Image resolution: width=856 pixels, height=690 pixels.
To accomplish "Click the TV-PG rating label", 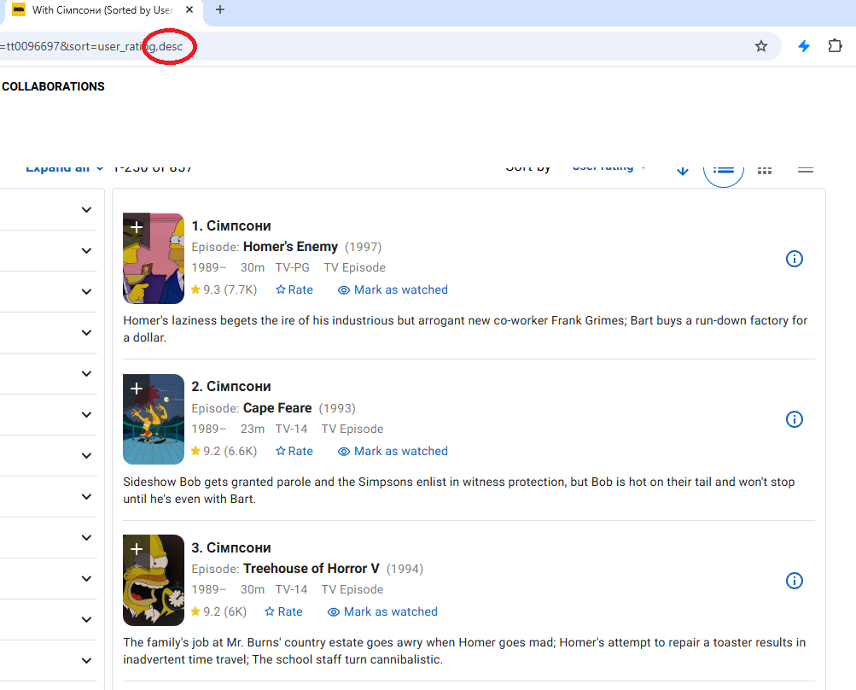I will click(292, 267).
